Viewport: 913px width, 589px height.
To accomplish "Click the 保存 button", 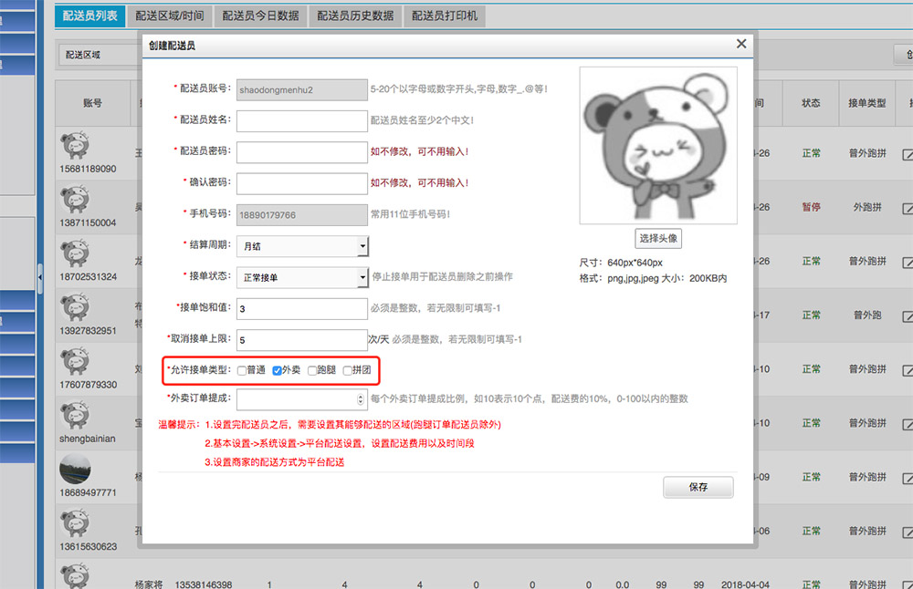I will [698, 487].
